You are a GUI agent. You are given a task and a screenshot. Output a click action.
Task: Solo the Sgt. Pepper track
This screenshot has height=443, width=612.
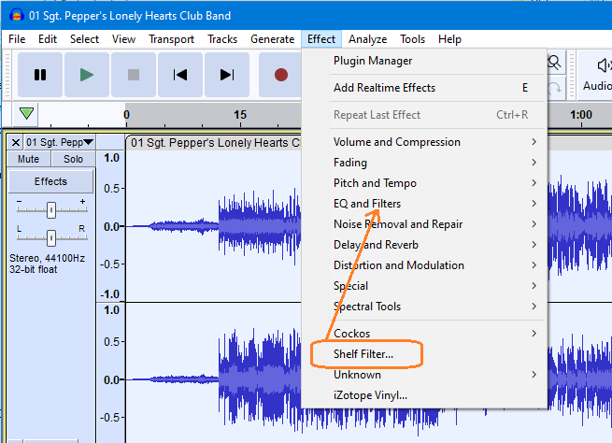pos(73,159)
